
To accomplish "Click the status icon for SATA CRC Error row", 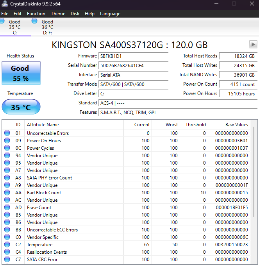I will coord(7,259).
